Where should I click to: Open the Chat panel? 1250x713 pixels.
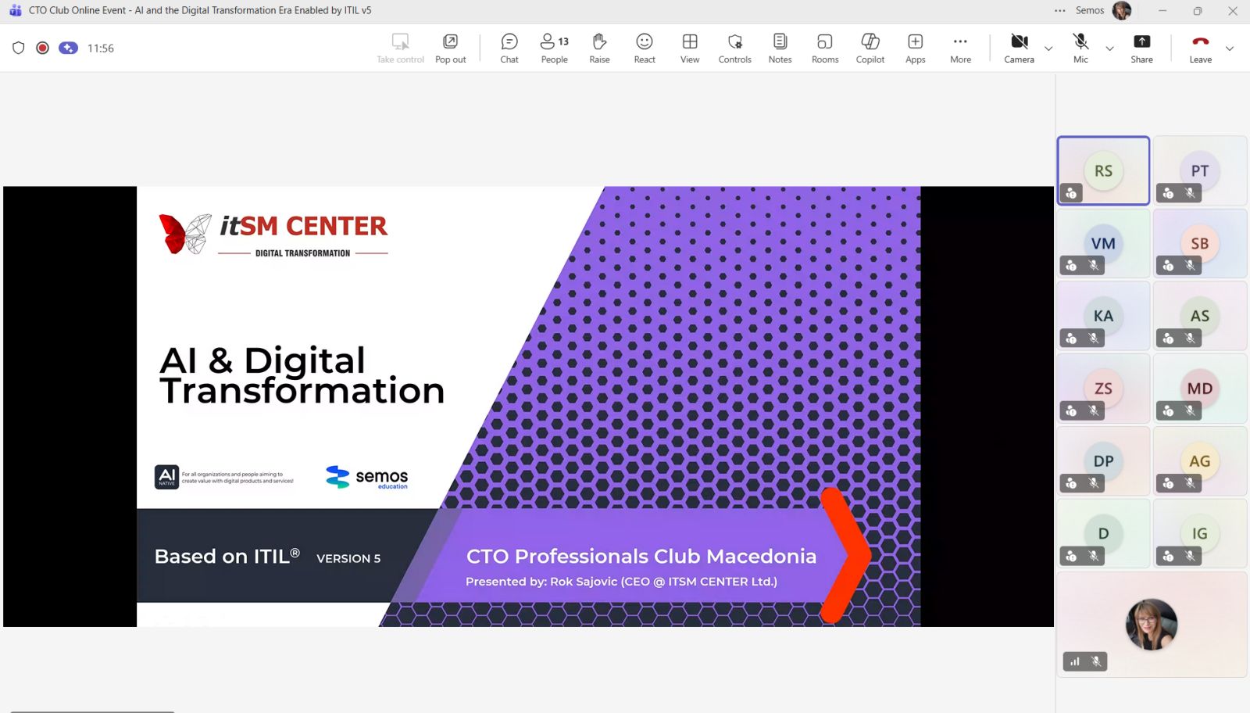tap(509, 48)
